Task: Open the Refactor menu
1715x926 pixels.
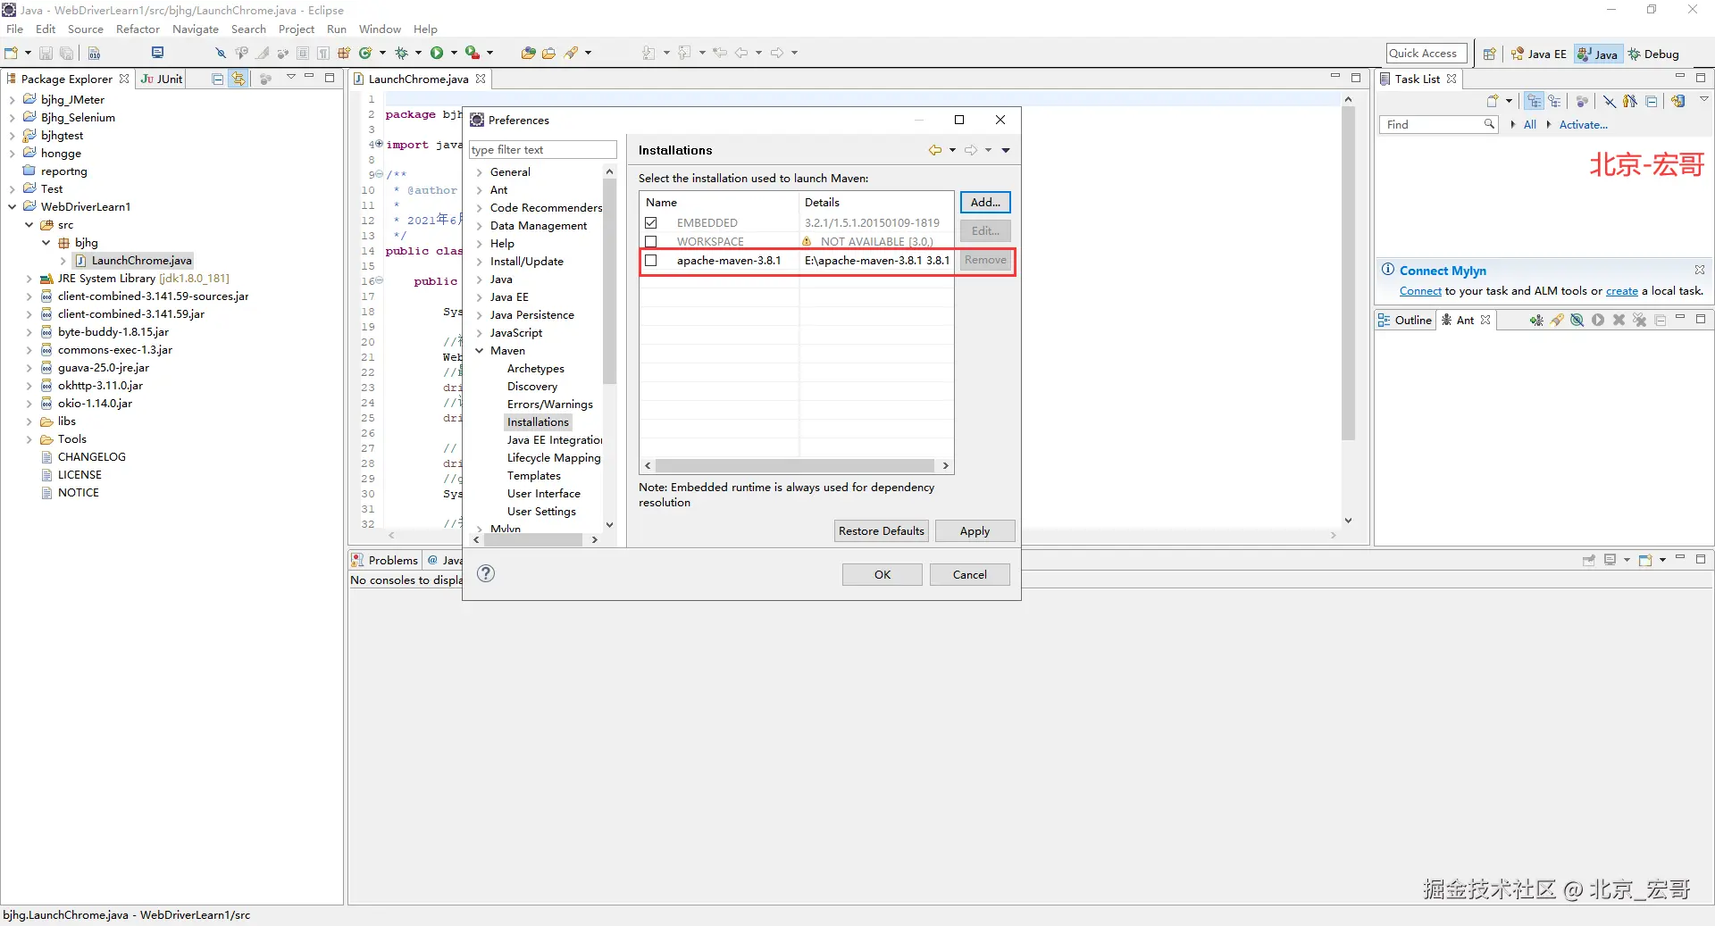Action: click(x=138, y=29)
